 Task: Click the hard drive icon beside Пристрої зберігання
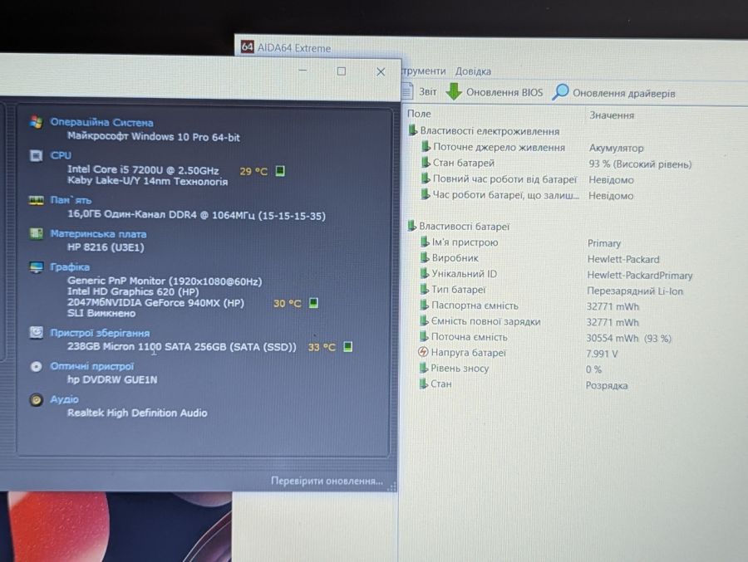[36, 332]
